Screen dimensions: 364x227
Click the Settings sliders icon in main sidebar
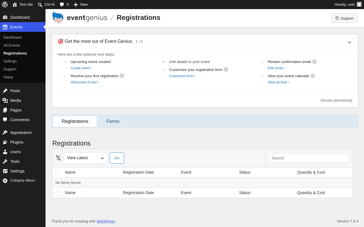tap(5, 171)
